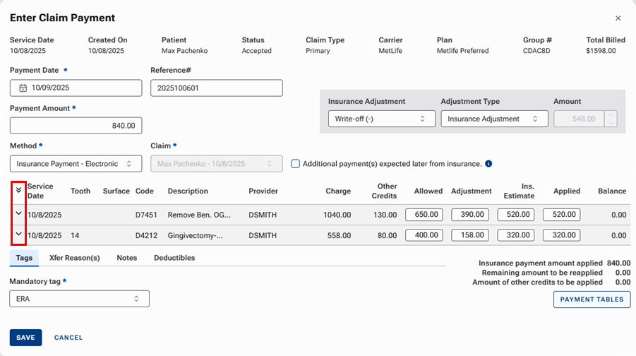The height and width of the screenshot is (356, 636).
Task: Open the Mandatory tag ERA dropdown
Action: coord(79,299)
